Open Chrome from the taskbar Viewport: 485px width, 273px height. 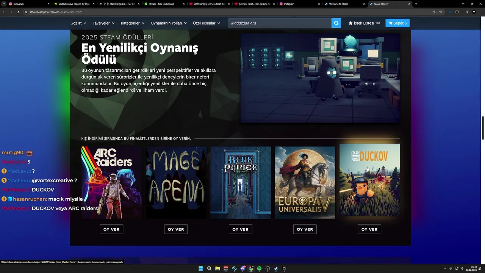click(251, 268)
